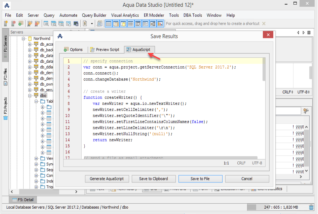Click the Save to File button
This screenshot has height=214, width=318.
(x=200, y=179)
